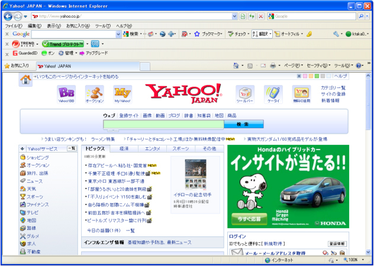Click the red Stop loading icon
The width and height of the screenshot is (374, 266).
261,17
